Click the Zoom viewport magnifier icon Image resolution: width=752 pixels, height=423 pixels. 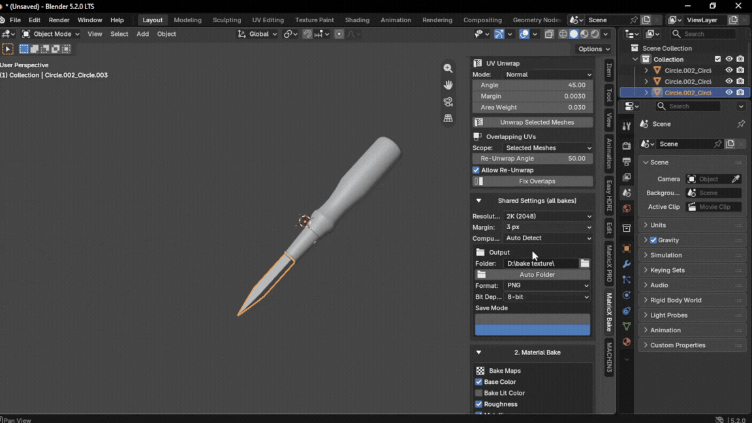[x=448, y=68]
